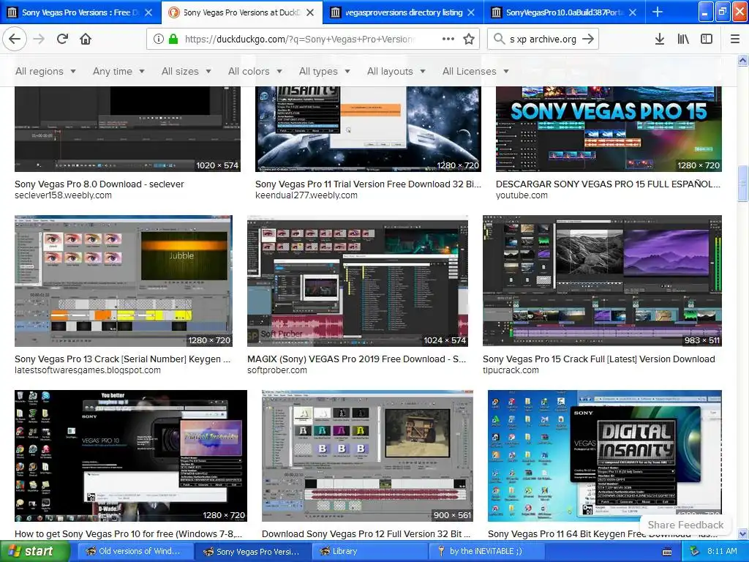The height and width of the screenshot is (562, 749).
Task: Open Sony Vegas Pro 11 Trial Version thumbnail
Action: click(368, 129)
